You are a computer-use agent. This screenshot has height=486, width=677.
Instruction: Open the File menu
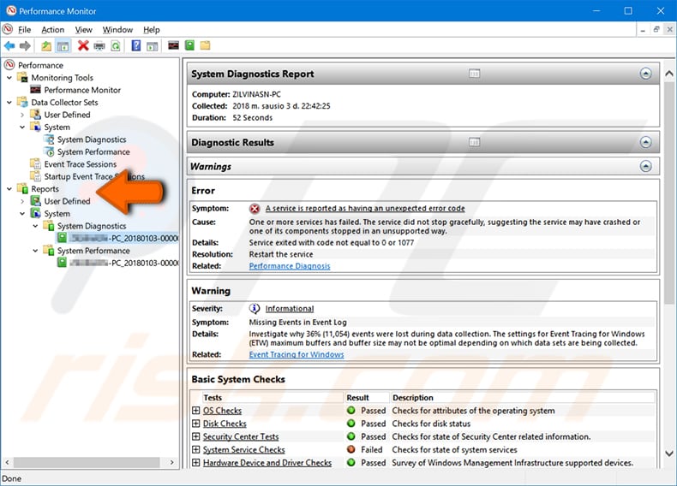pos(24,30)
